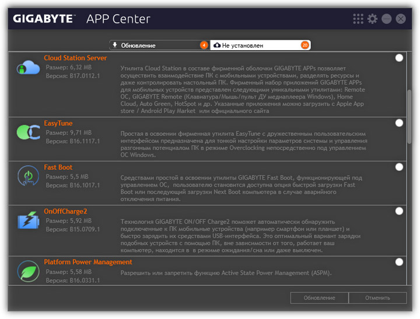Click Версия: B16.1017.1 text

coord(73,185)
